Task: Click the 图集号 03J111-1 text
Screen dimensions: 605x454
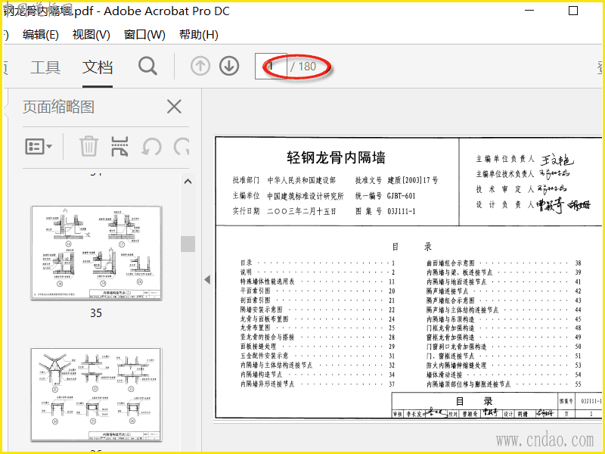Action: point(385,211)
